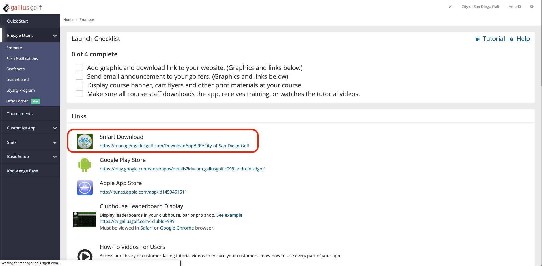542x266 pixels.
Task: Click the green Android robot icon
Action: (85, 164)
